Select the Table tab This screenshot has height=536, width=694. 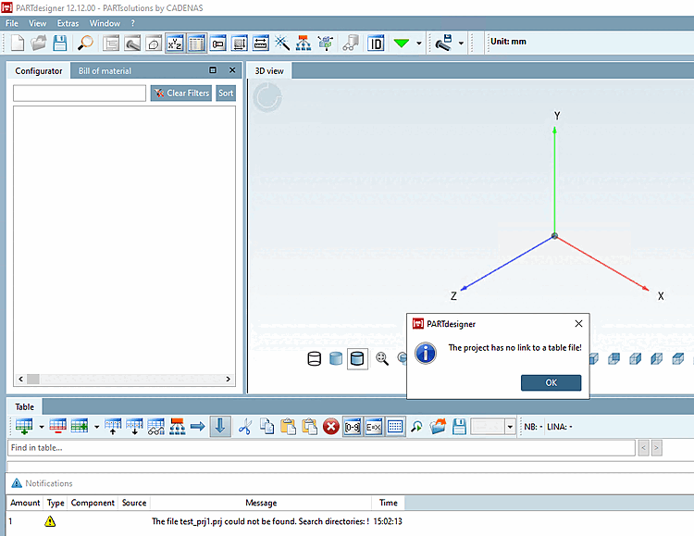click(24, 406)
